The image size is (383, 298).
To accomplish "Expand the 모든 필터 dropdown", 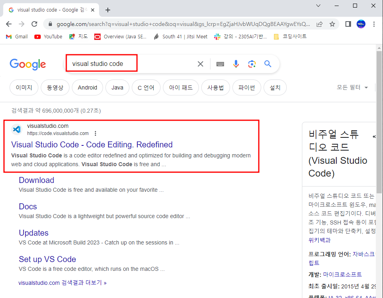I will click(x=352, y=87).
